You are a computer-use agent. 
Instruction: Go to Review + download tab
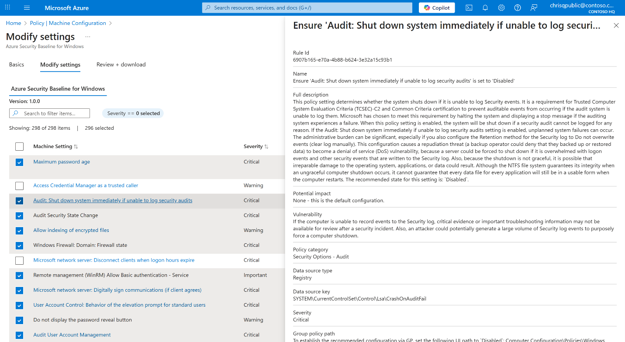click(121, 65)
